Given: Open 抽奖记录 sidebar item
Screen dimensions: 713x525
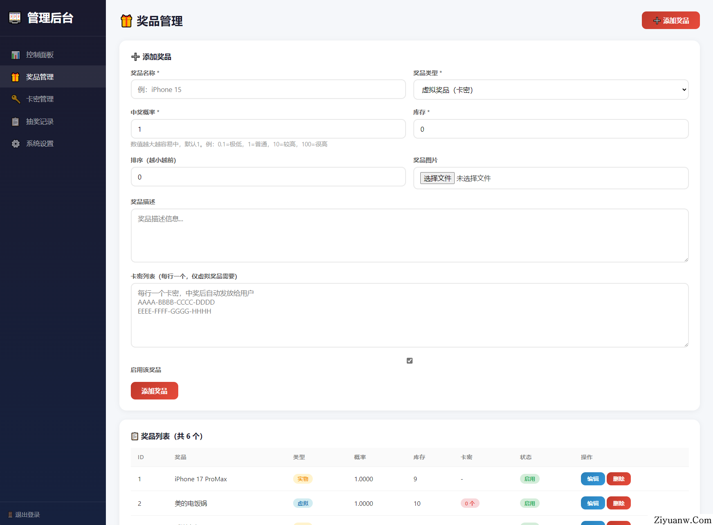Looking at the screenshot, I should pyautogui.click(x=53, y=121).
